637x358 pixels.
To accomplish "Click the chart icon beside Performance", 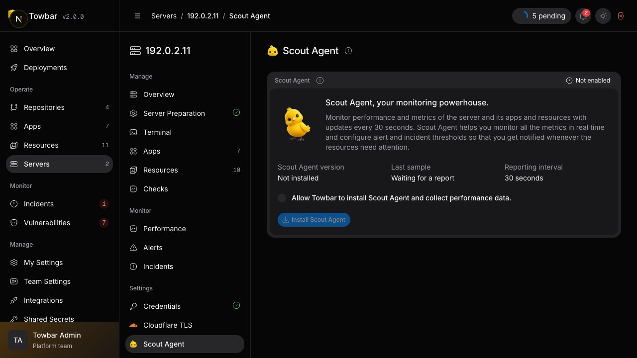I will pos(133,229).
